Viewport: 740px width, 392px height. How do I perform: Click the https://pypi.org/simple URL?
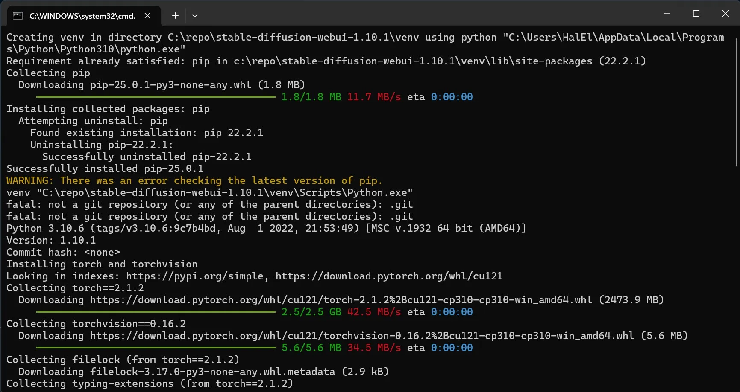(194, 276)
